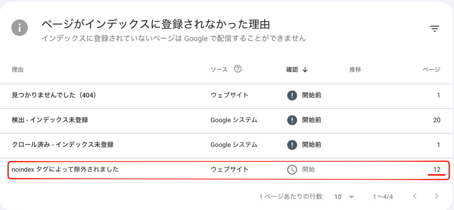This screenshot has width=454, height=210.
Task: Click the filter icon at top right
Action: [434, 28]
